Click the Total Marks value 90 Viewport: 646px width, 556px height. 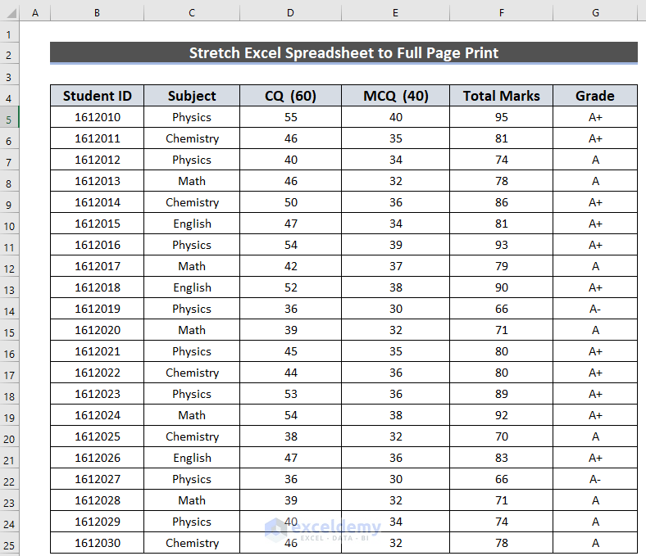[502, 287]
